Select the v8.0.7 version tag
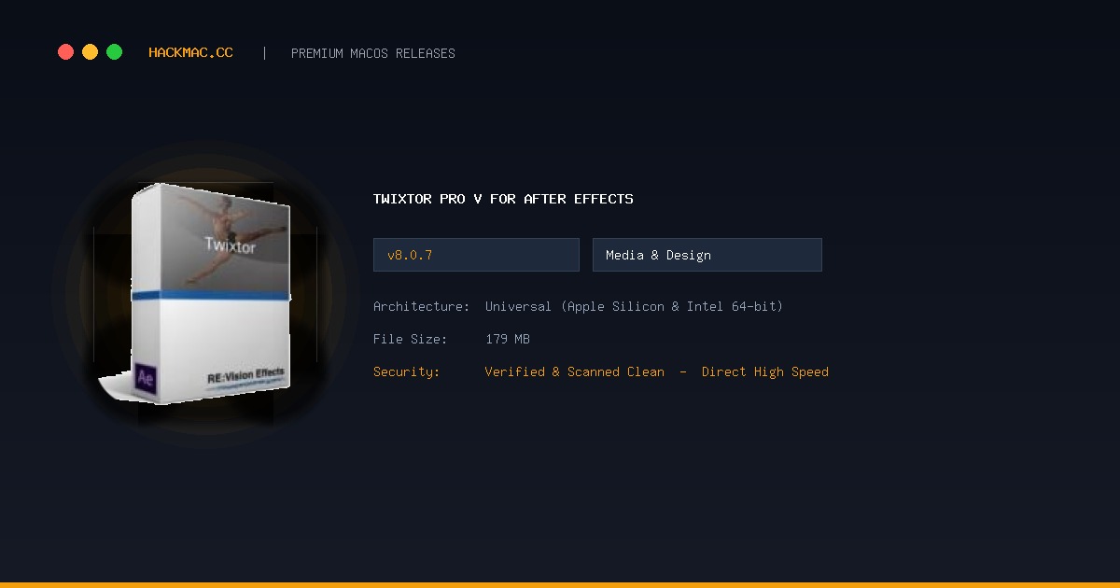This screenshot has width=1120, height=588. click(x=476, y=255)
